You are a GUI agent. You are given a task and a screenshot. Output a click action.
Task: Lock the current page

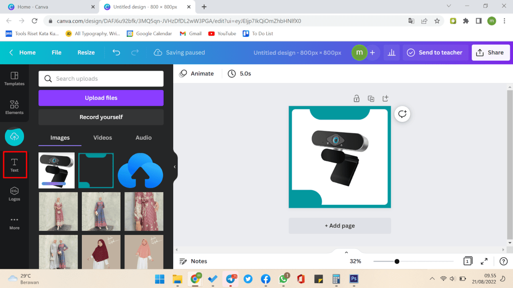click(x=356, y=98)
